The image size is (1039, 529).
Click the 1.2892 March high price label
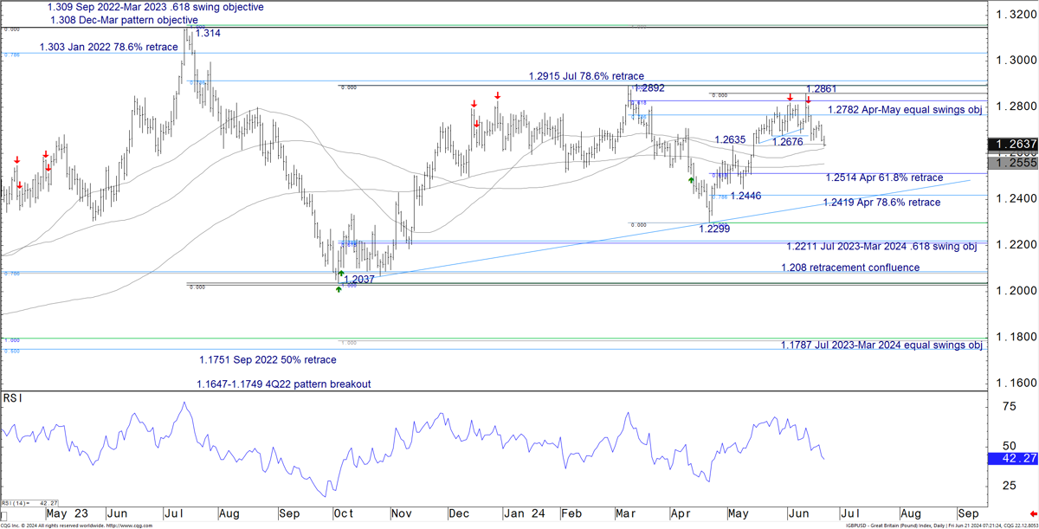pyautogui.click(x=649, y=88)
